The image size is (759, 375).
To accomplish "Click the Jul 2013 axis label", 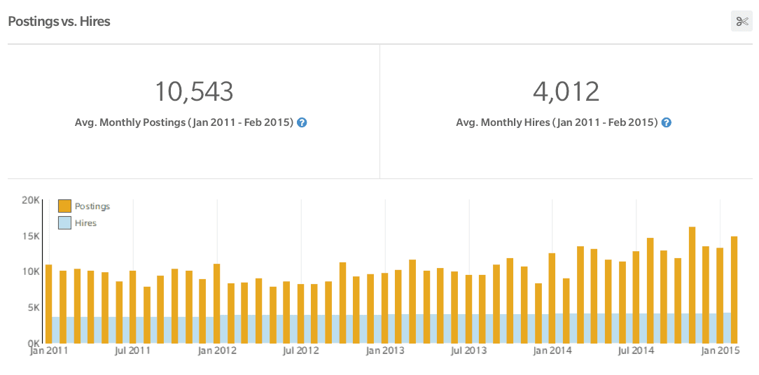I will [x=468, y=351].
